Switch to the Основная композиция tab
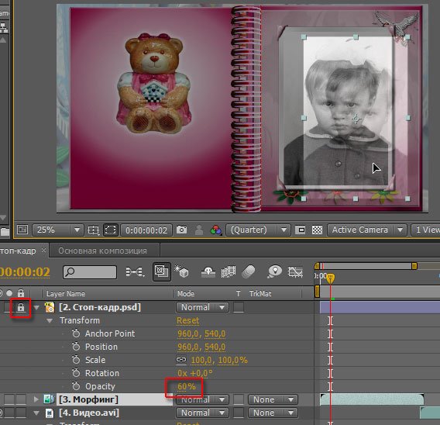This screenshot has height=425, width=440. pos(102,251)
